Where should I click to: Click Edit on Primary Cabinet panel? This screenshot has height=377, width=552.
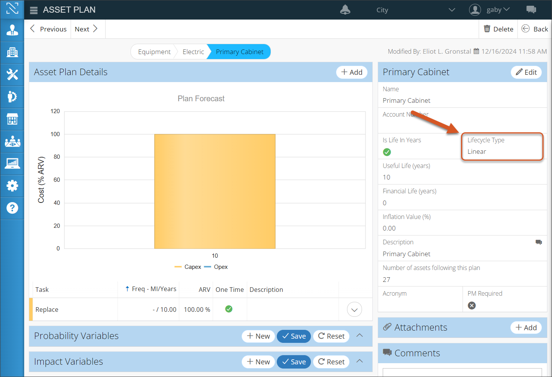tap(526, 72)
